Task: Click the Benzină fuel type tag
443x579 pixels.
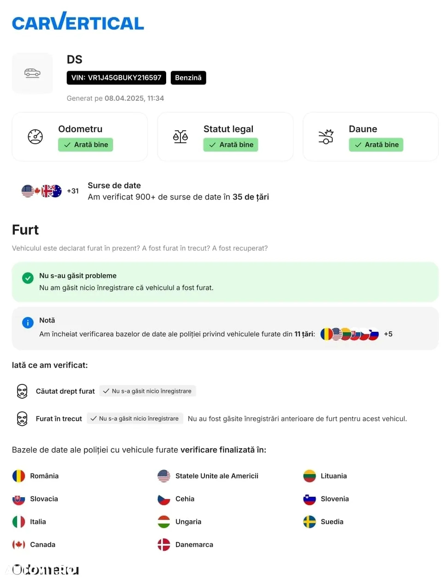Action: 188,78
